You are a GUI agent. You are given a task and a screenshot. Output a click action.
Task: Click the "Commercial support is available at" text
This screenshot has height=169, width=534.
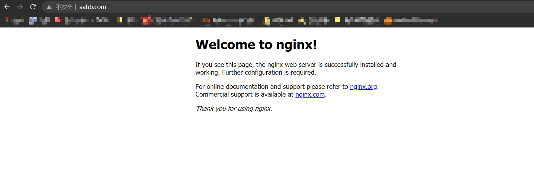pyautogui.click(x=244, y=94)
